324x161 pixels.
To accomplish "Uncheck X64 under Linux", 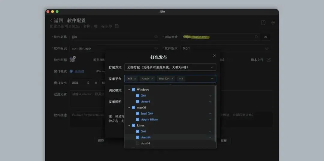I will click(138, 131).
